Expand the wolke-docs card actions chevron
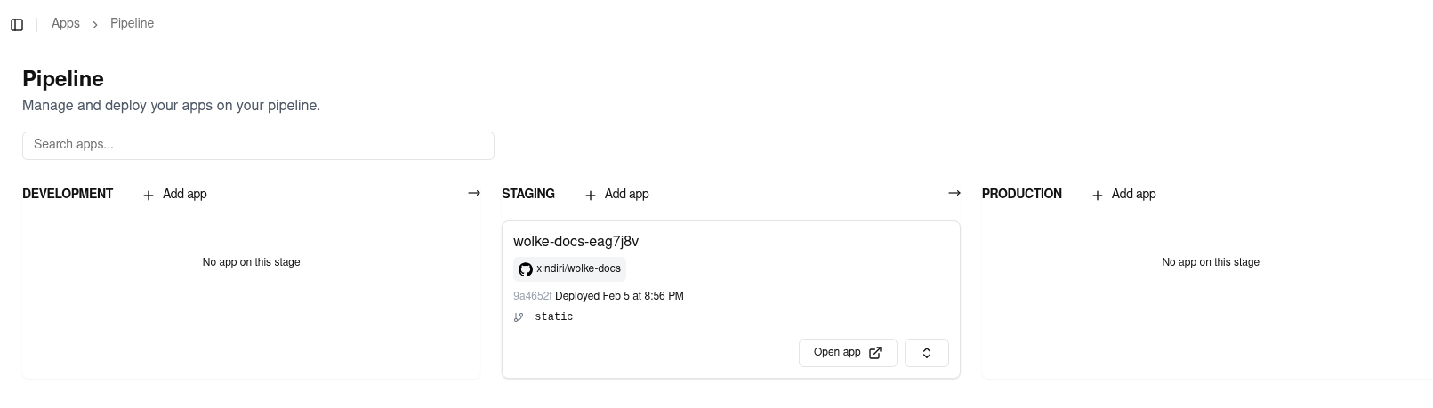This screenshot has width=1433, height=408. [926, 353]
